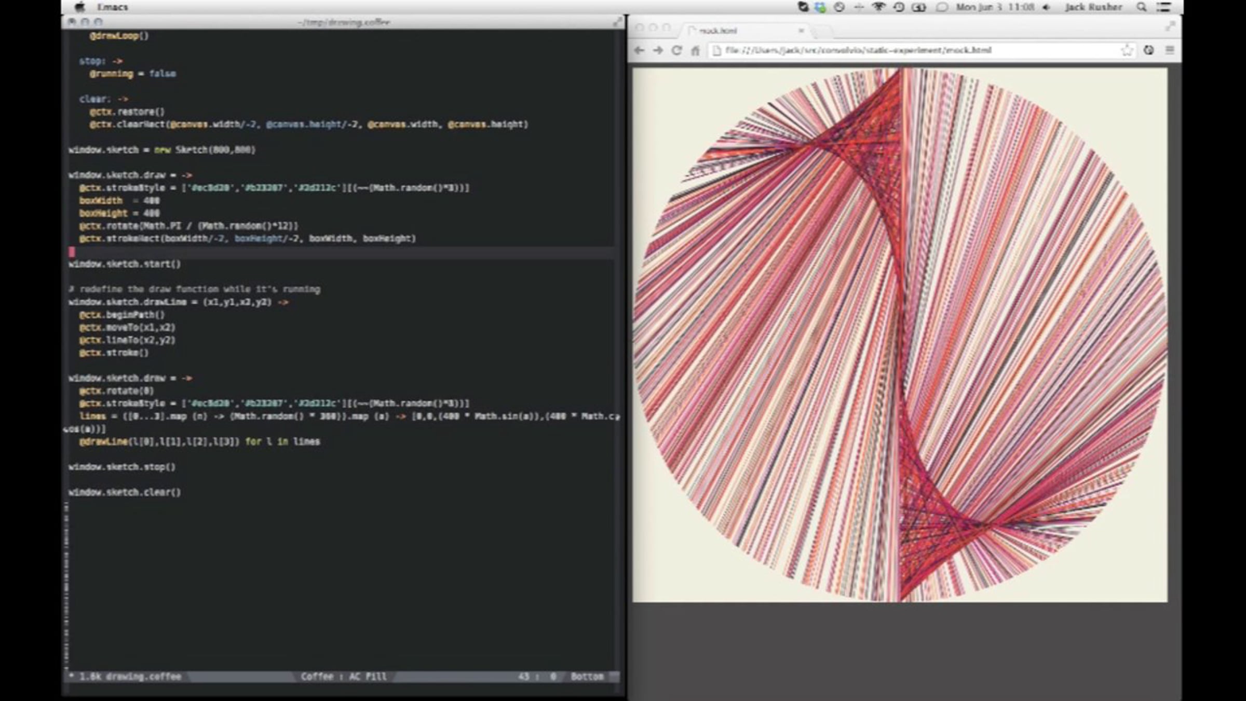Image resolution: width=1246 pixels, height=701 pixels.
Task: Click the Coffee major mode indicator
Action: [317, 677]
